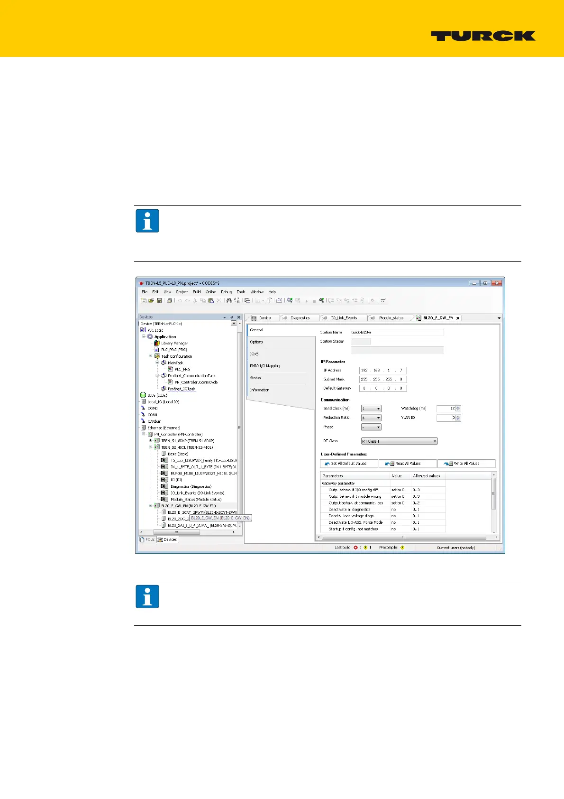This screenshot has height=799, width=564.
Task: Open the Reduction Ratio dropdown
Action: point(371,418)
